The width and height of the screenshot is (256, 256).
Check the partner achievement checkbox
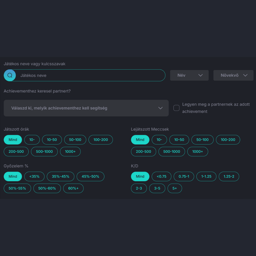(176, 108)
